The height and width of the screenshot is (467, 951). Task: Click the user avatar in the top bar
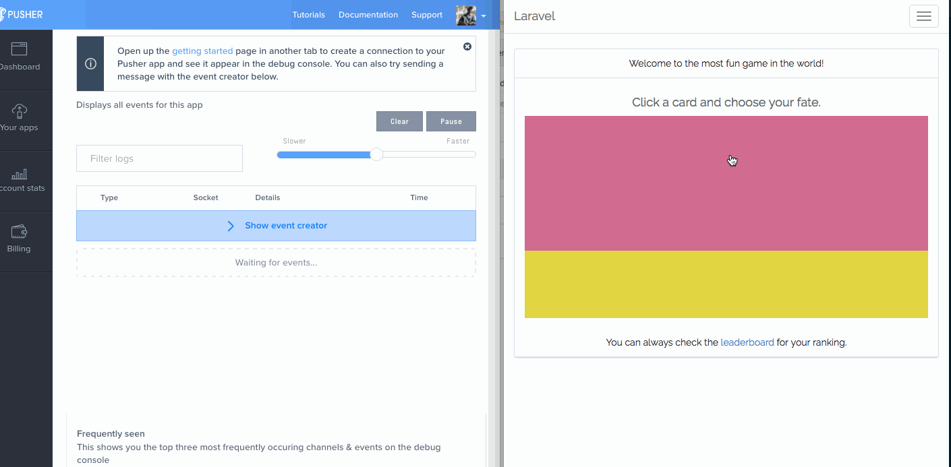(x=465, y=15)
